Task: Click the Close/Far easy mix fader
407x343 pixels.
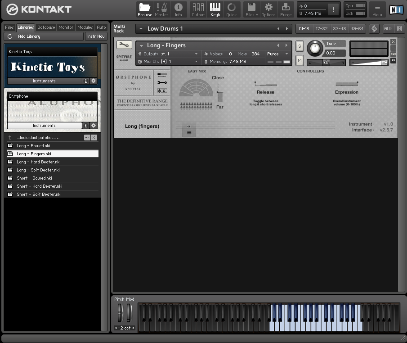Action: [x=220, y=92]
